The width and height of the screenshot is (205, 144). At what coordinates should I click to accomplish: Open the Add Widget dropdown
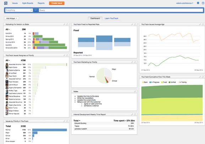(11, 18)
